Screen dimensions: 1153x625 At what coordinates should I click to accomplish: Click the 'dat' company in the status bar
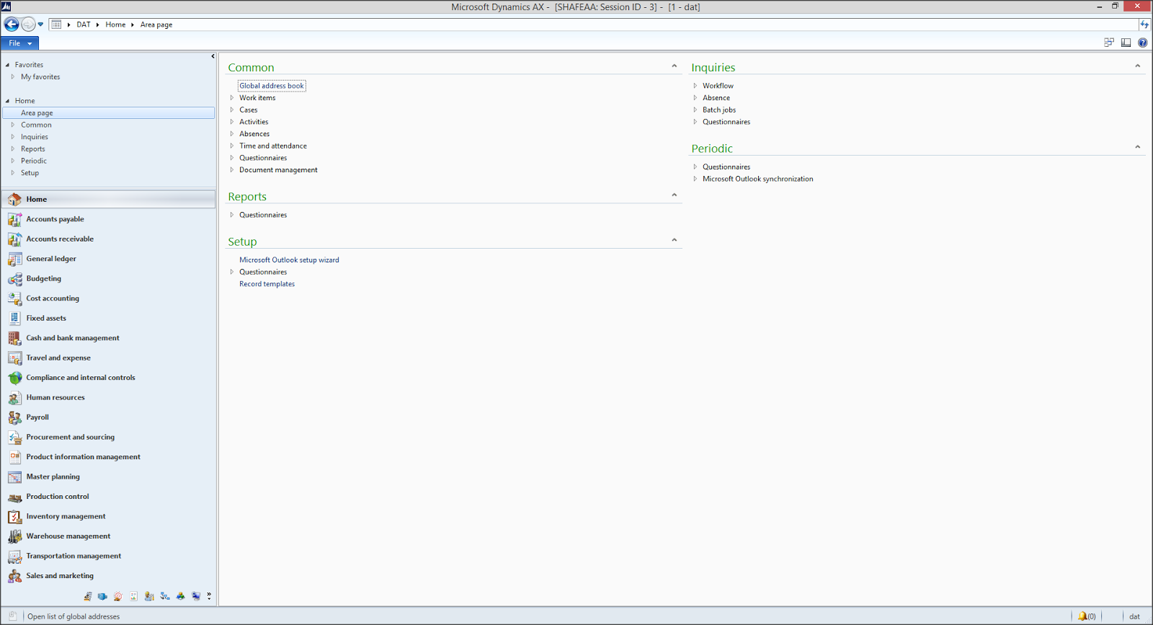[x=1134, y=616]
